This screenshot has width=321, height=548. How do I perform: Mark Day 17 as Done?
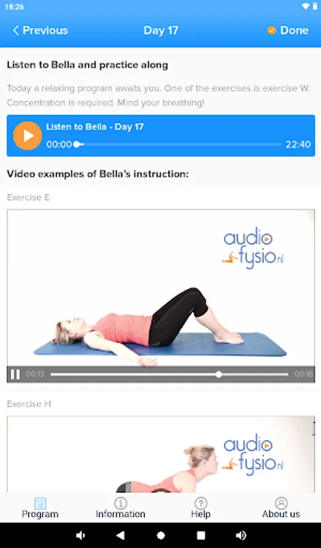pyautogui.click(x=287, y=30)
